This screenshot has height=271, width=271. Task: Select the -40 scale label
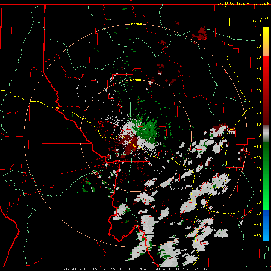[257, 180]
